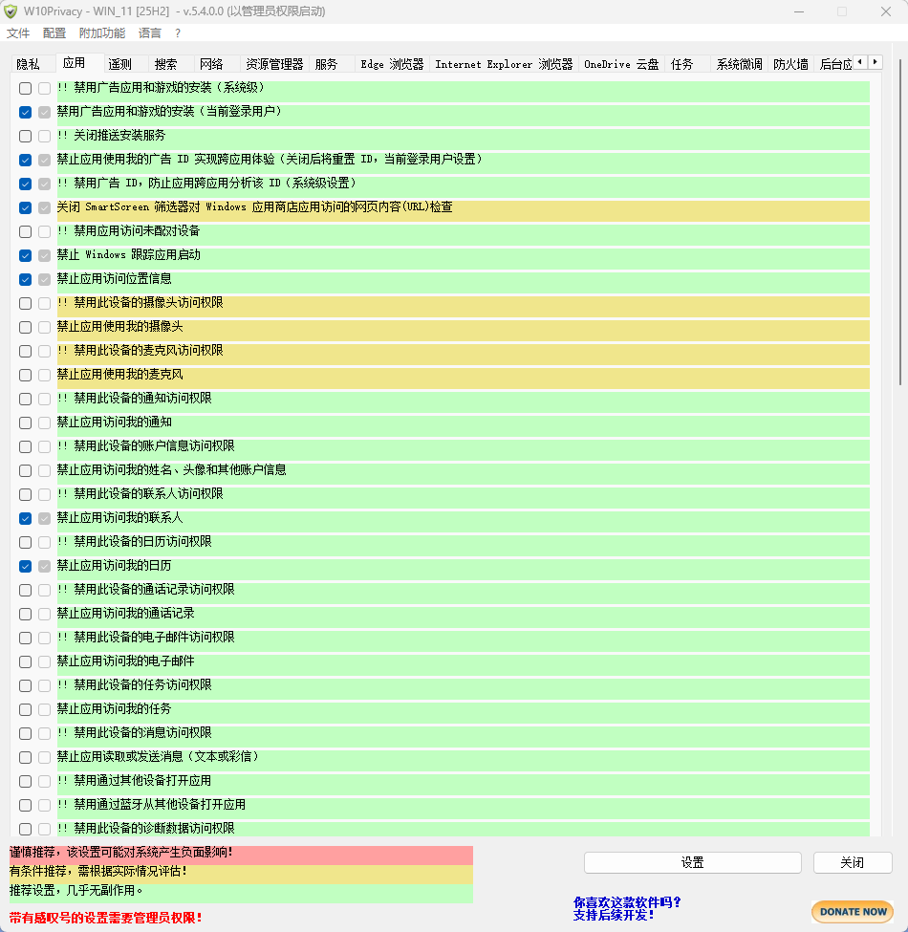Open the 文件 menu

pyautogui.click(x=18, y=33)
